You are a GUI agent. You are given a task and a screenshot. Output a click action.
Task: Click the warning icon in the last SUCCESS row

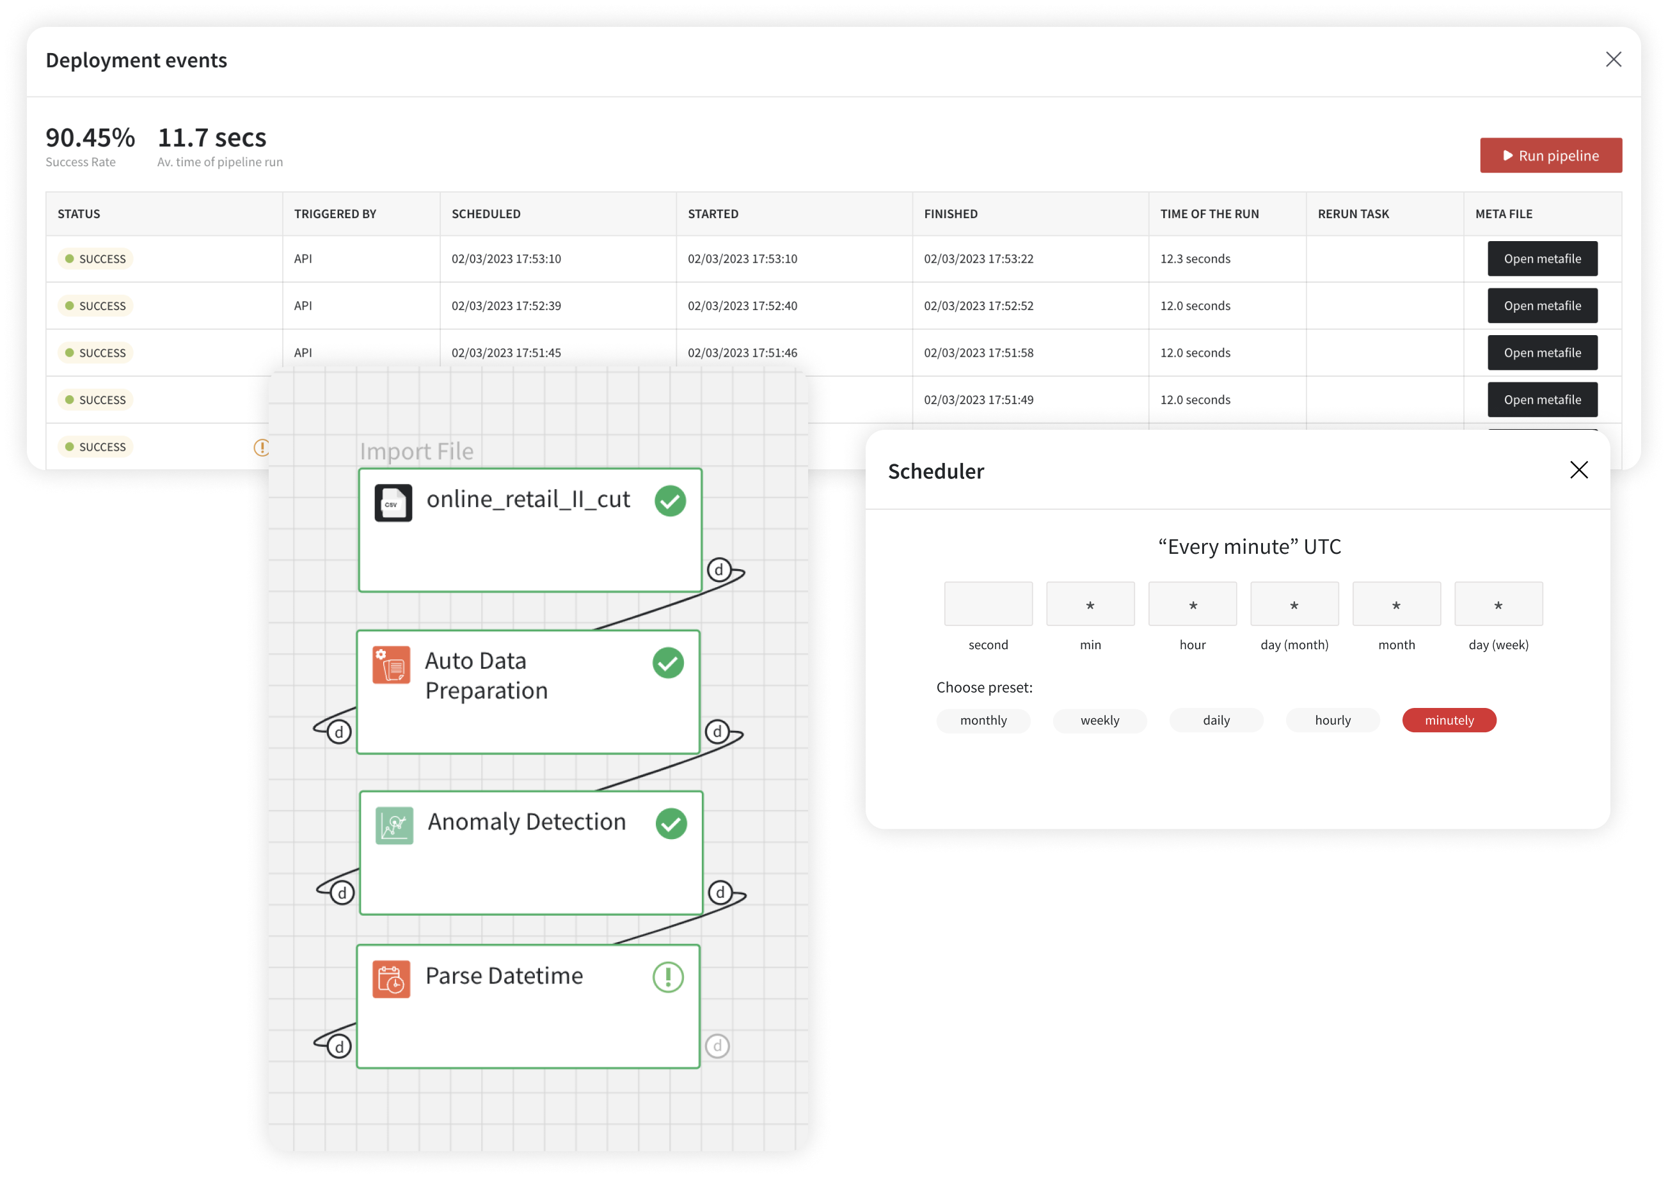point(263,448)
